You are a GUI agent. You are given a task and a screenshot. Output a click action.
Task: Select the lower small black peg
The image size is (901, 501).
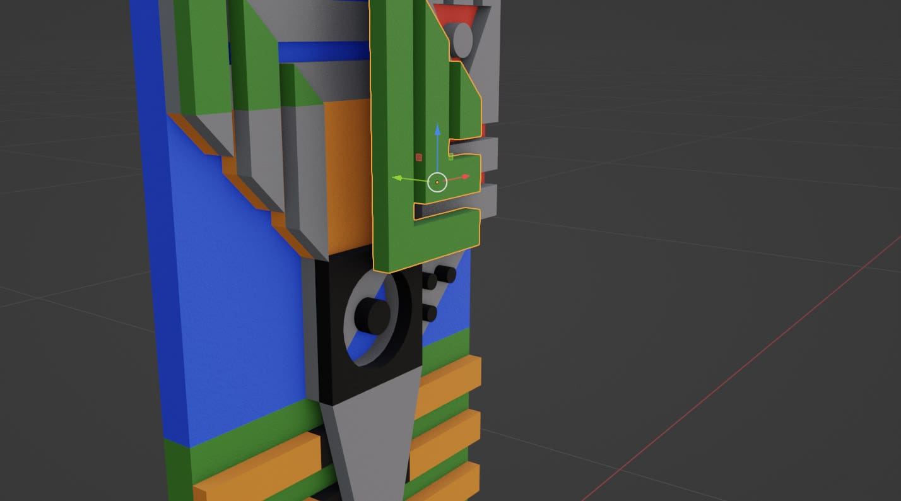point(429,312)
